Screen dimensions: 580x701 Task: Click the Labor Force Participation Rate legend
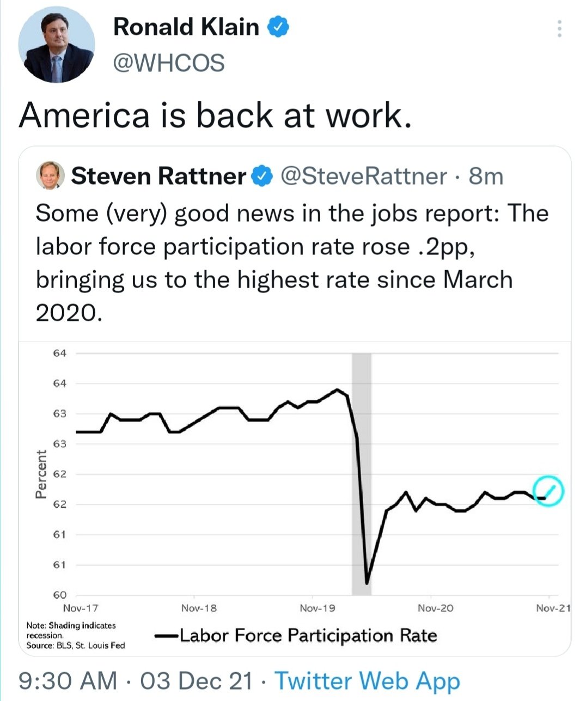click(x=296, y=635)
